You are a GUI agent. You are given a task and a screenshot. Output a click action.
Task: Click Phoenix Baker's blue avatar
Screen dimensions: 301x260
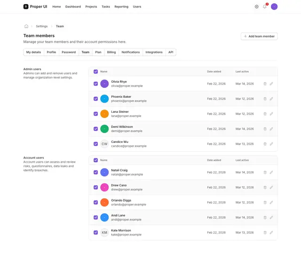click(x=104, y=99)
